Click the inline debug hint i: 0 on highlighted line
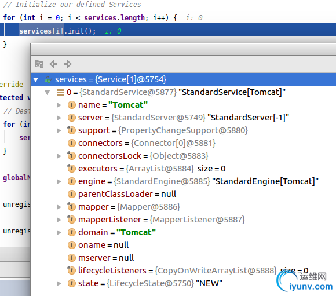This screenshot has width=336, height=296. pyautogui.click(x=113, y=31)
